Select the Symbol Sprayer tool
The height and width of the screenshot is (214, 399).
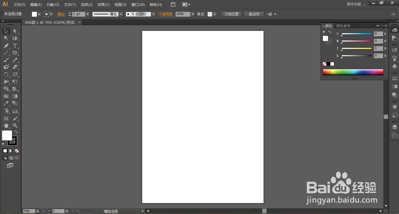pyautogui.click(x=6, y=111)
